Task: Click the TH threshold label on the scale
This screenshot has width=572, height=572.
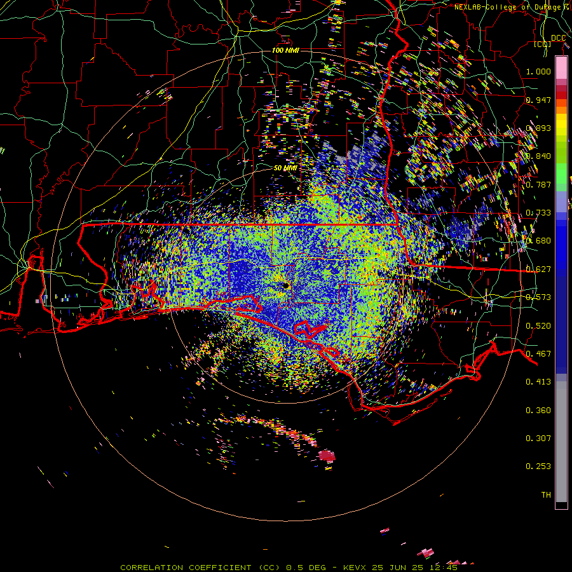Action: [x=546, y=495]
